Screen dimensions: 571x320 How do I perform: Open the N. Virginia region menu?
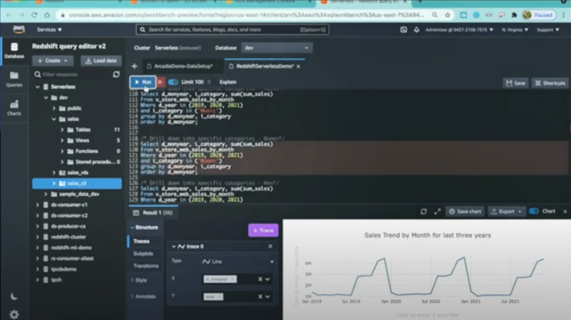[x=515, y=29]
